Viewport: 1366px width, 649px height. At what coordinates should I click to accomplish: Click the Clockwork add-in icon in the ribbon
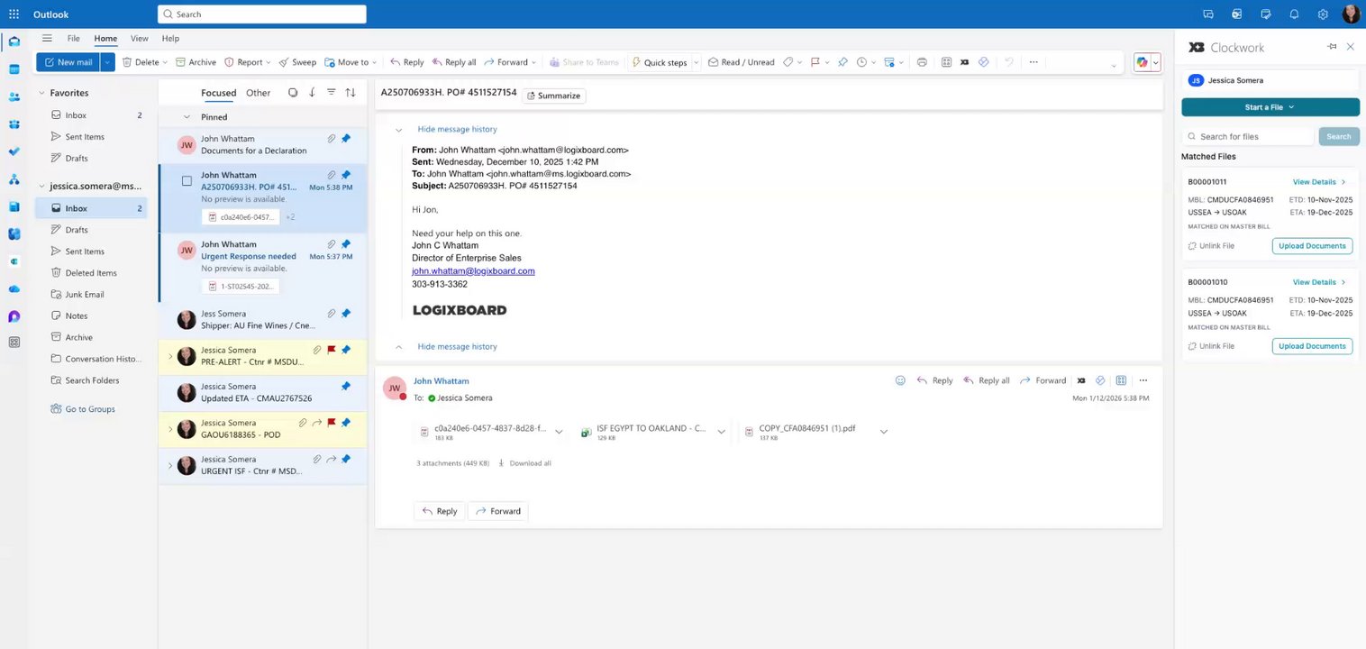(964, 62)
